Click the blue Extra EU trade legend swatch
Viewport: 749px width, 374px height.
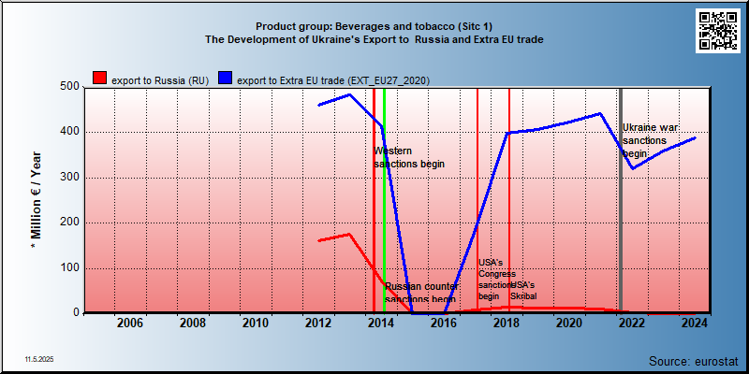(x=225, y=79)
